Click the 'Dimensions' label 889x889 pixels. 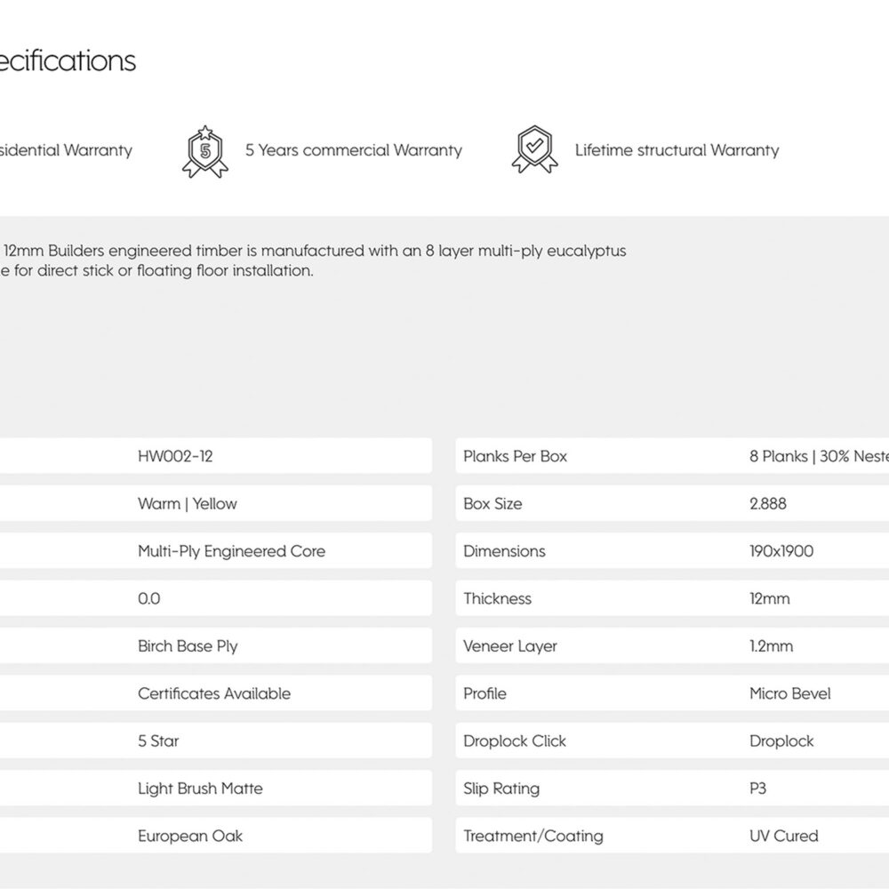504,551
